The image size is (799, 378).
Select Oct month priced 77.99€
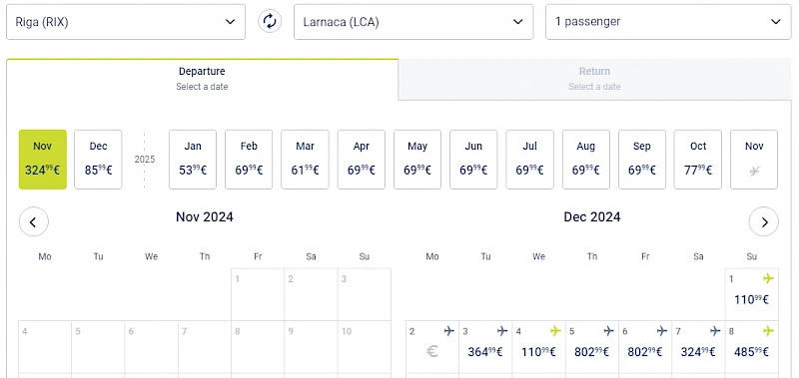[x=698, y=160]
